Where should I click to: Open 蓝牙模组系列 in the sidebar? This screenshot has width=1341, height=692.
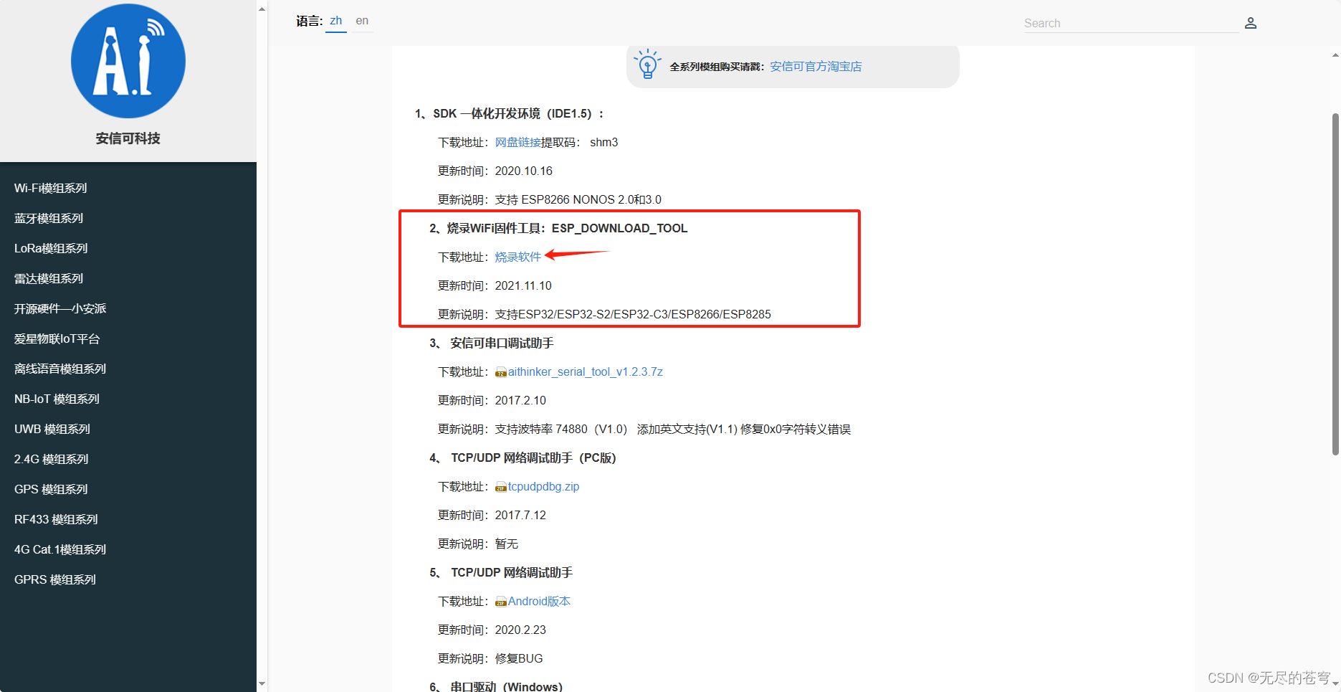click(x=49, y=218)
